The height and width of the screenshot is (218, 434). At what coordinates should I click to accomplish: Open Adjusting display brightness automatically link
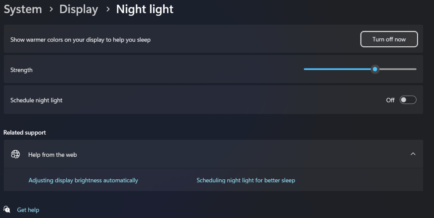pyautogui.click(x=83, y=180)
